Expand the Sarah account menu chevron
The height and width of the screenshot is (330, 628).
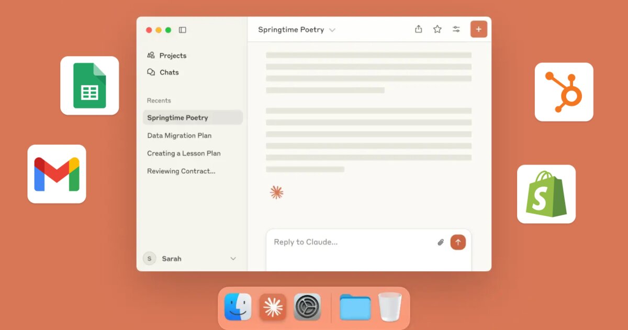(x=233, y=259)
